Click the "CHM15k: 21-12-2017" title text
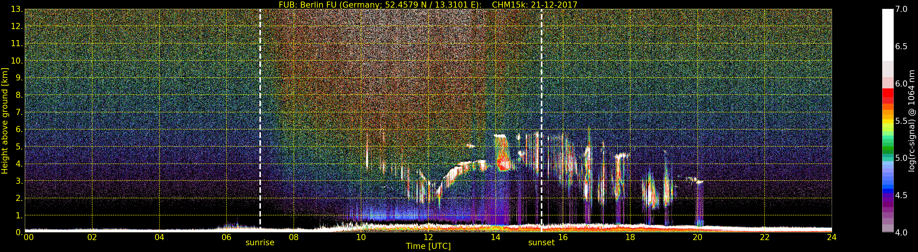 pyautogui.click(x=534, y=4)
